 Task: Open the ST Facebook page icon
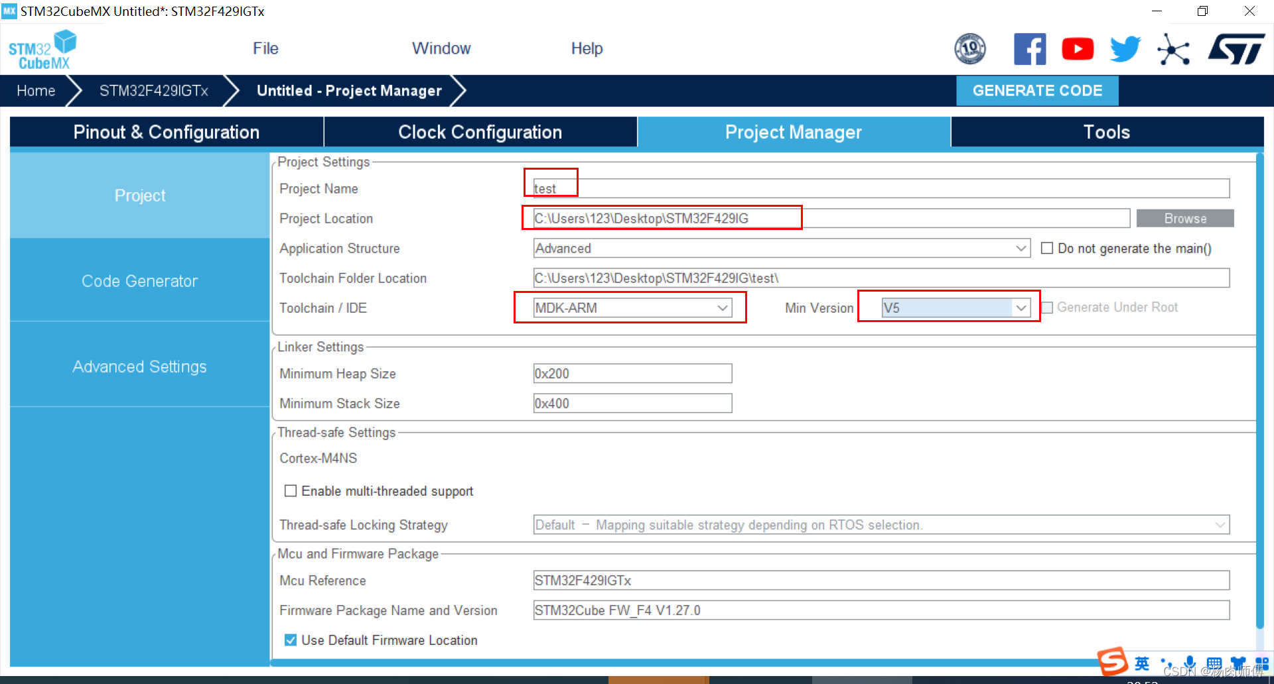[x=1030, y=49]
